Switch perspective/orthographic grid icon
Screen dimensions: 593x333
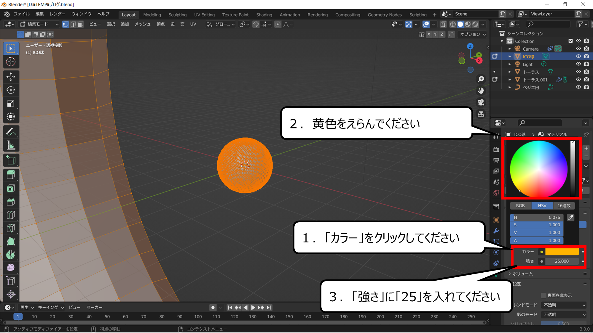(481, 114)
